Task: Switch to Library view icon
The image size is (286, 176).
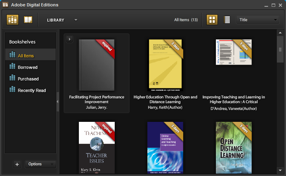Action: (13, 20)
